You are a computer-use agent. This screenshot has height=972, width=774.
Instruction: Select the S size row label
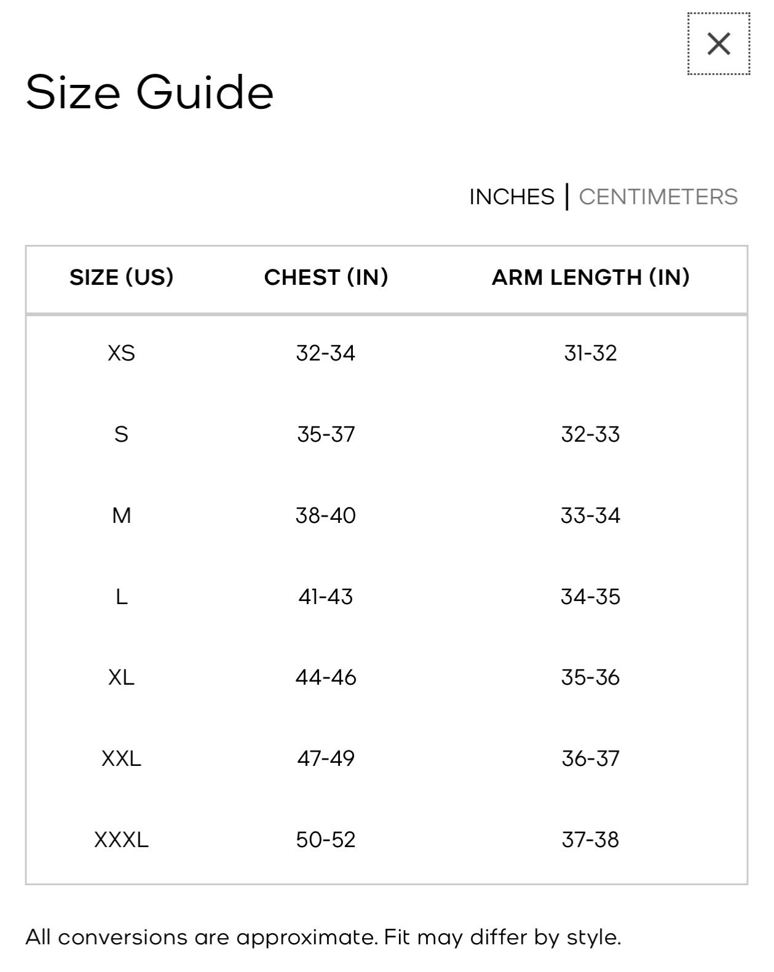[122, 434]
